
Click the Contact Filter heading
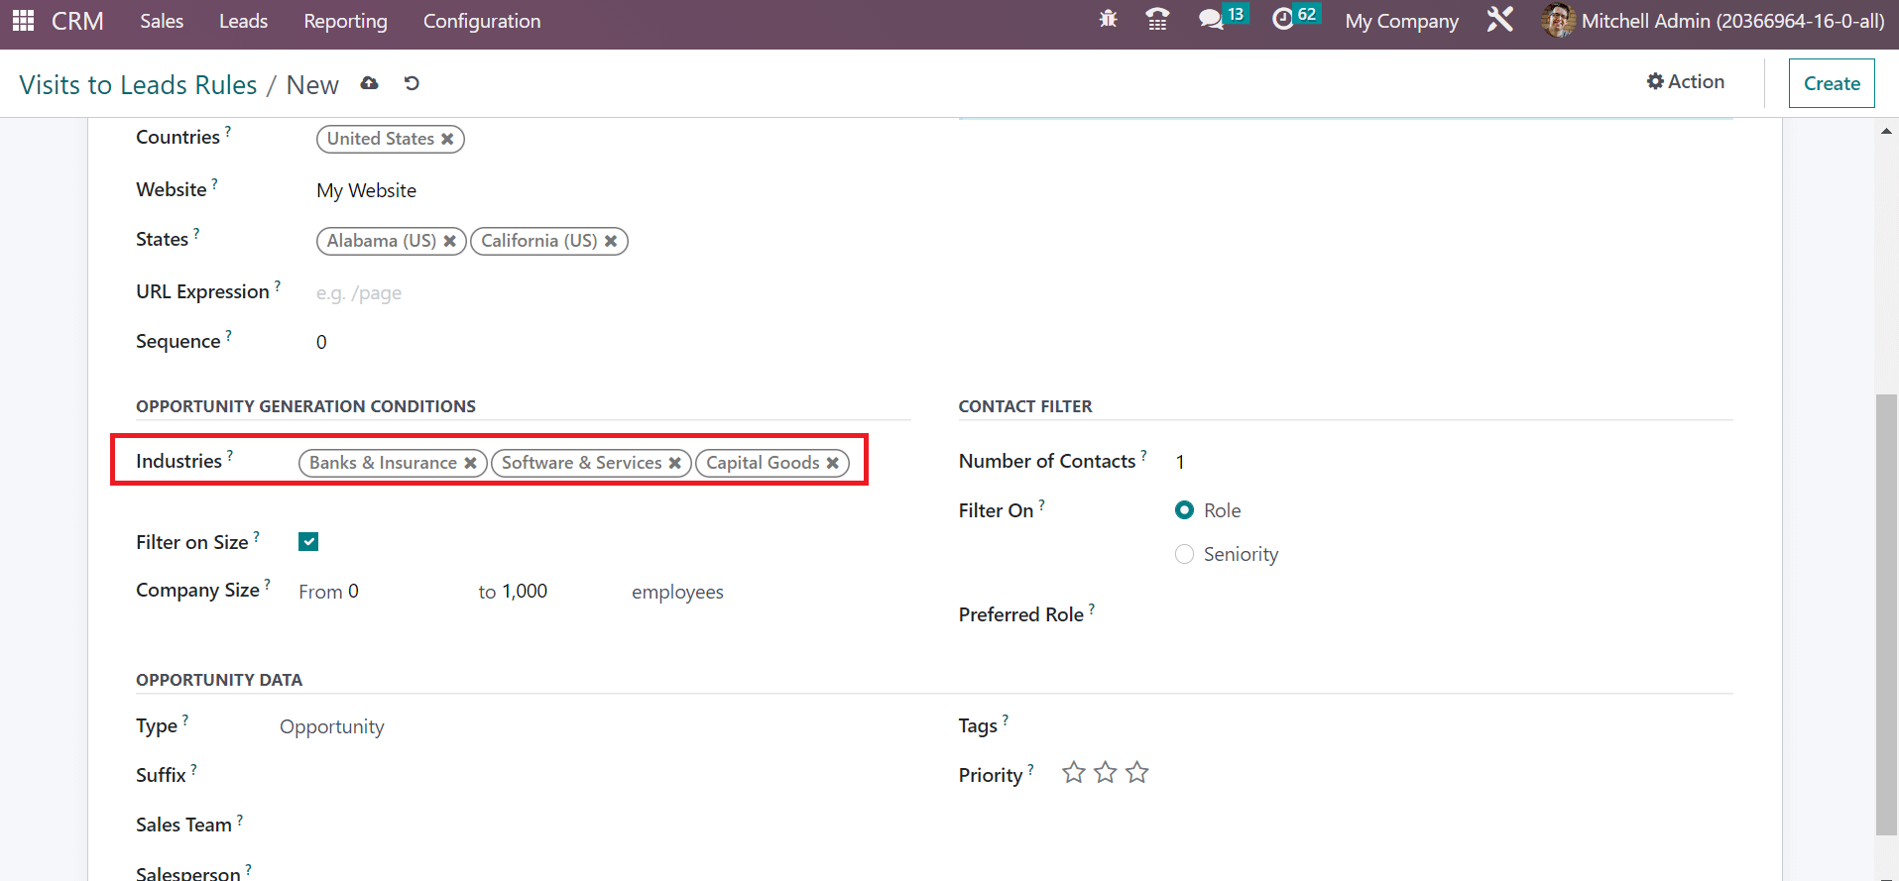click(1025, 406)
